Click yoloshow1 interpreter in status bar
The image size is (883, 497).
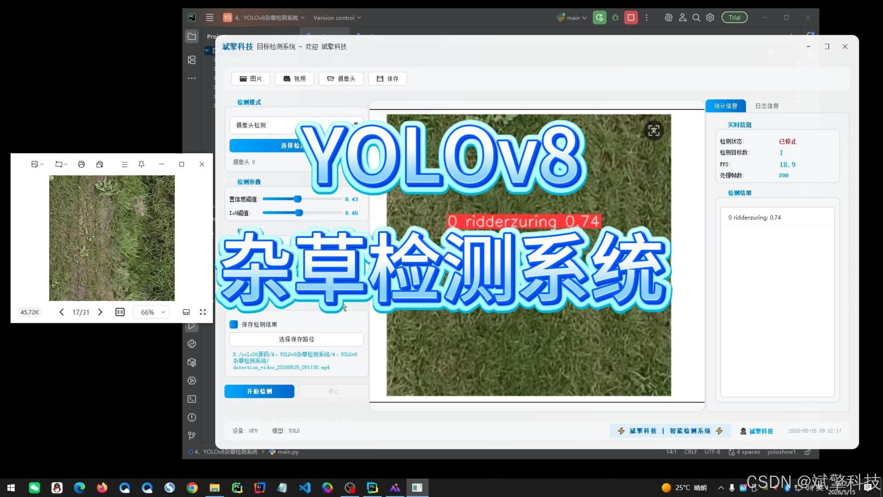coord(781,452)
